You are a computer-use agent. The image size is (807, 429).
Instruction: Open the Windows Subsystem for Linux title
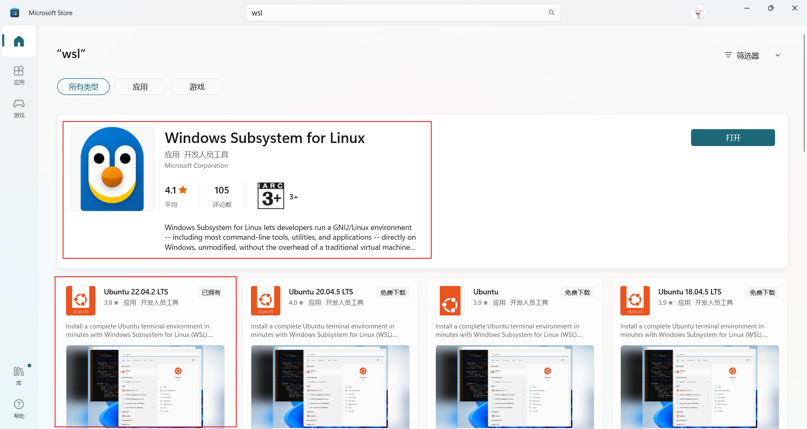click(x=265, y=138)
